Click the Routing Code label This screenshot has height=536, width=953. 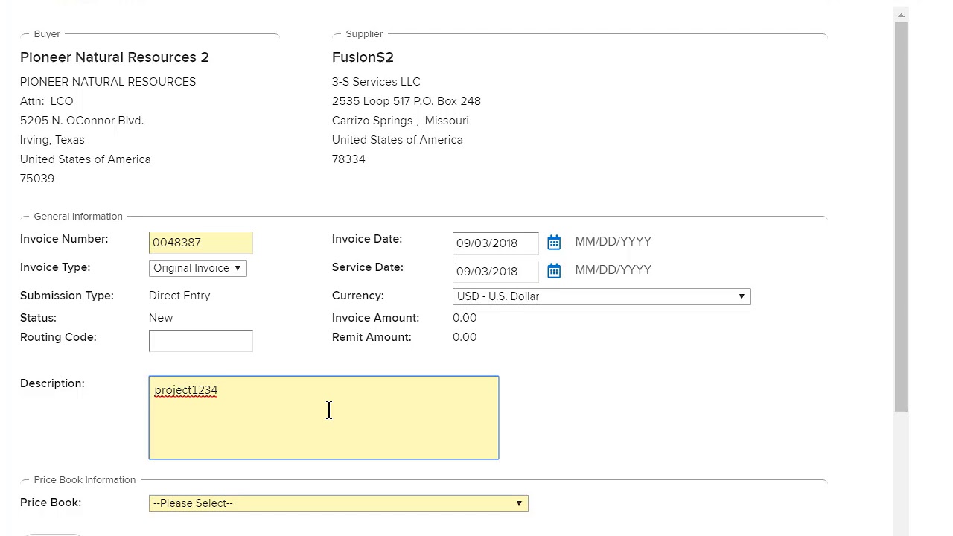[58, 337]
